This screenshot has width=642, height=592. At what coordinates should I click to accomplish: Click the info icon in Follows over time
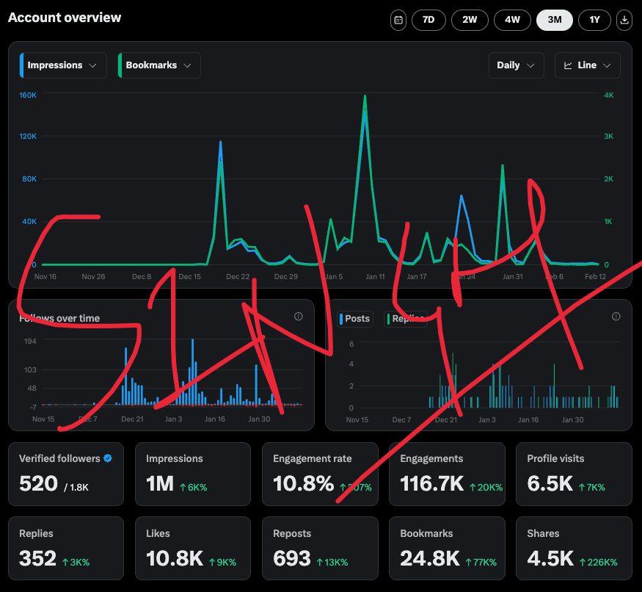click(299, 317)
